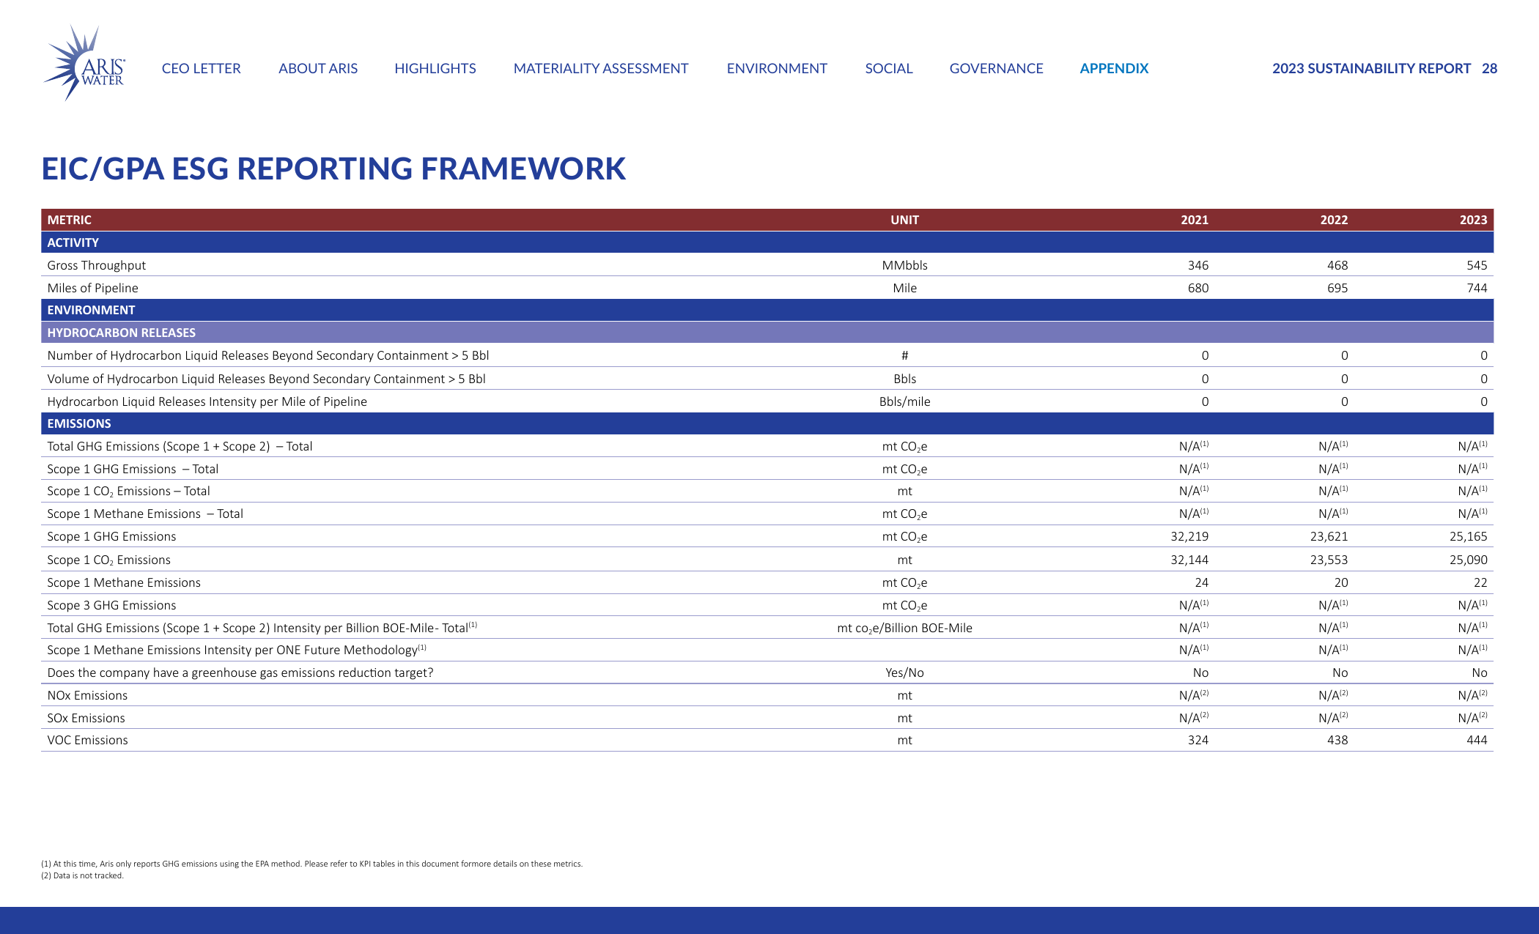The width and height of the screenshot is (1539, 934).
Task: Click Gross Throughput 2023 value 545
Action: [x=1477, y=265]
